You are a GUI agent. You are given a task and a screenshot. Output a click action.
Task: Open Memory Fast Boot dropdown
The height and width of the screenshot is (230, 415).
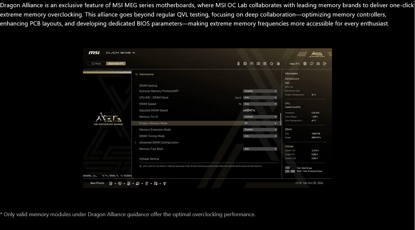click(260, 149)
